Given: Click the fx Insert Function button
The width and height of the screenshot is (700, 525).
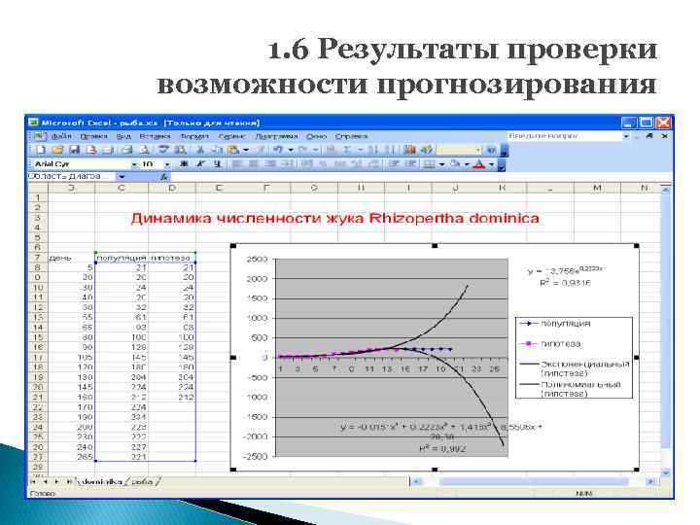Looking at the screenshot, I should [164, 177].
